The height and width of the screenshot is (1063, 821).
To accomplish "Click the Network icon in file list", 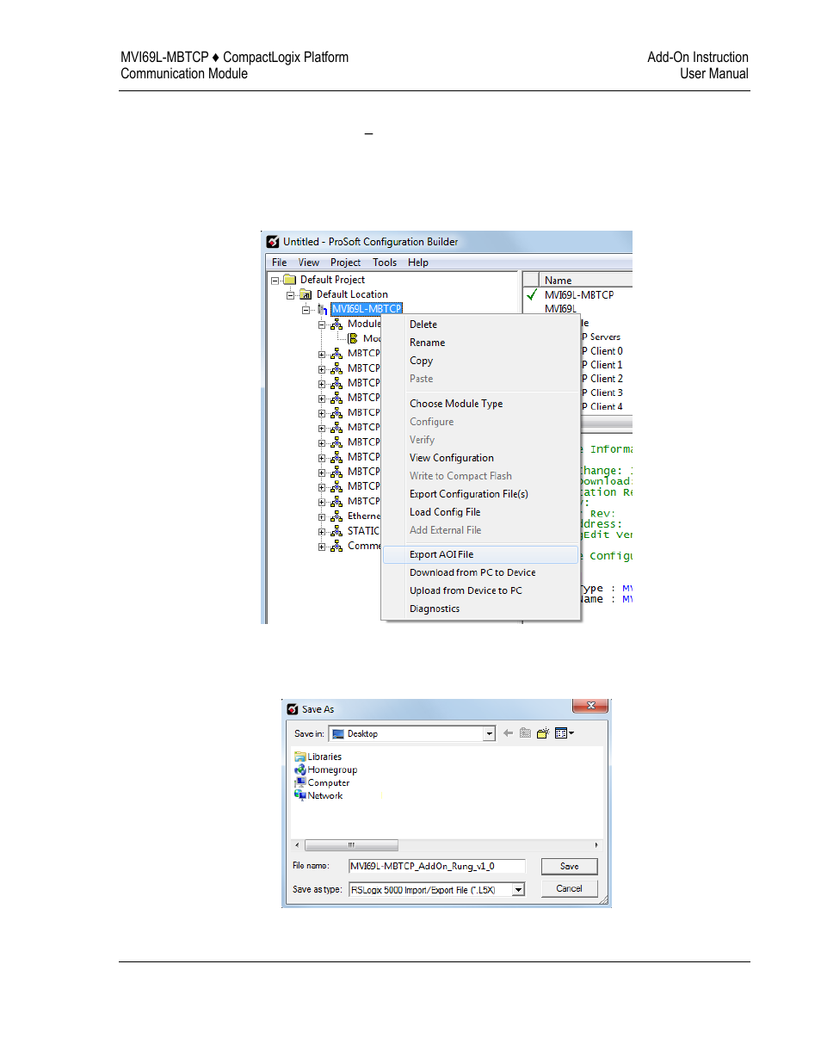I will pos(300,795).
